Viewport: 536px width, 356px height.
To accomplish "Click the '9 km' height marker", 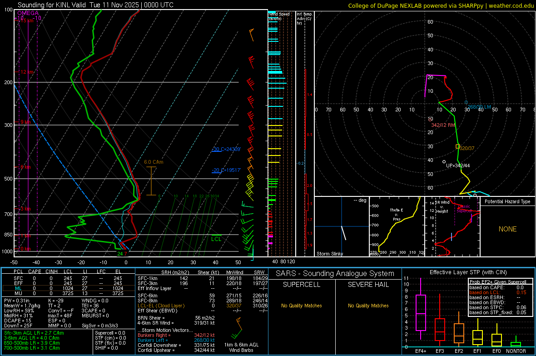I will click(x=25, y=122).
